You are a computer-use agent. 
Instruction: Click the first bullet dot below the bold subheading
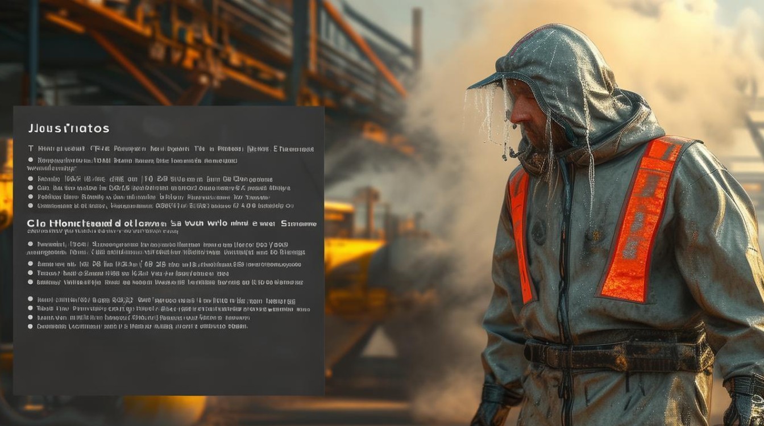pos(31,244)
